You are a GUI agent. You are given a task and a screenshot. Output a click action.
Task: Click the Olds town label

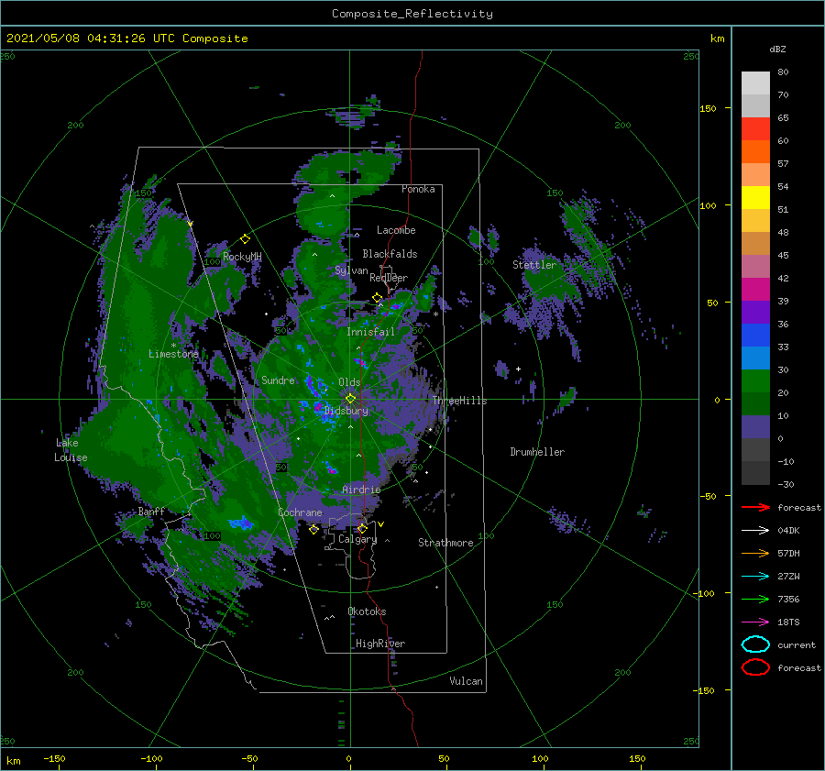pyautogui.click(x=349, y=382)
